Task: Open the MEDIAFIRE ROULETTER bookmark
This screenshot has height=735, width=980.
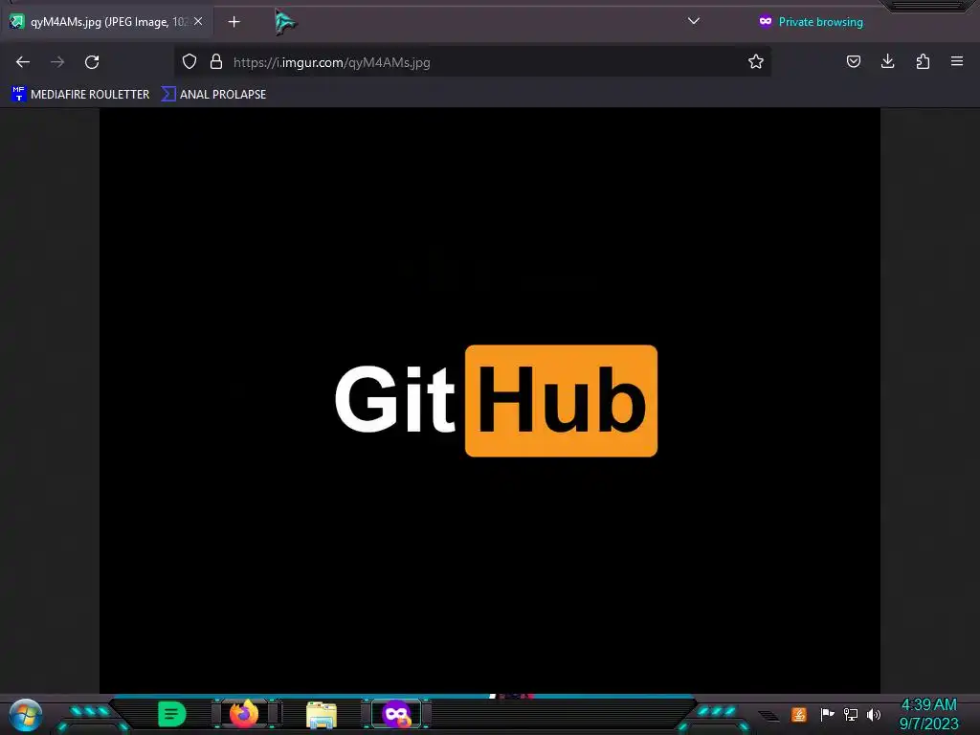Action: click(80, 95)
